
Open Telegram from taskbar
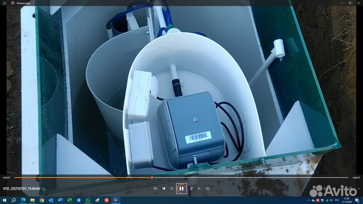click(79, 200)
